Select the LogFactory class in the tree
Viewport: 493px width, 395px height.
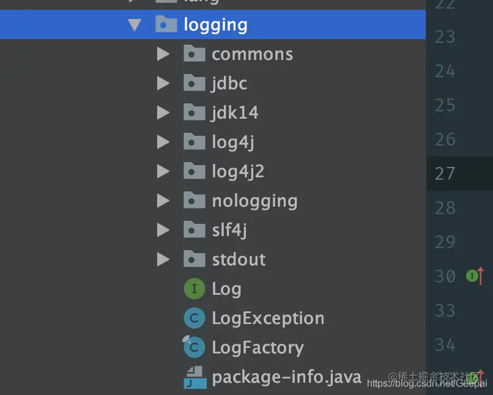(x=257, y=347)
